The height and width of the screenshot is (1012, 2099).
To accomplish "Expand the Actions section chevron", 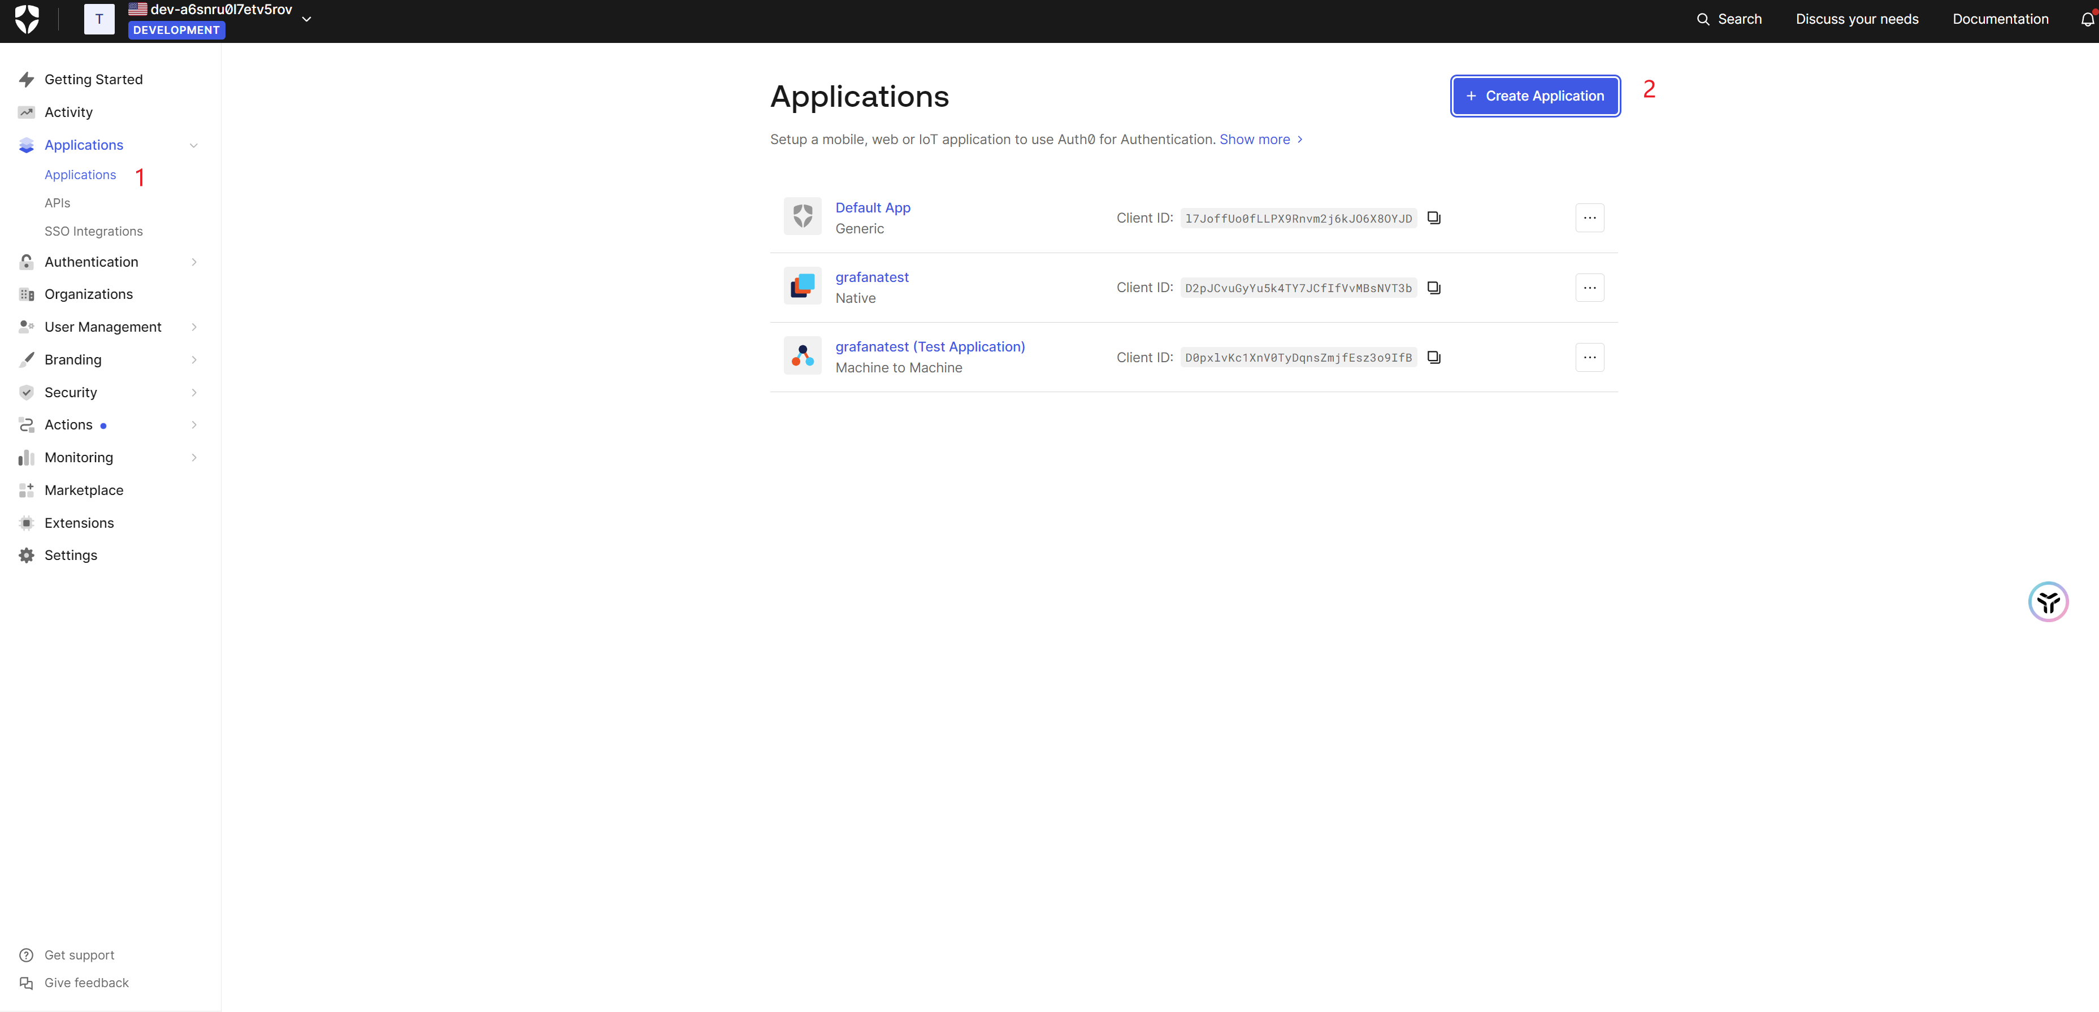I will pos(194,424).
